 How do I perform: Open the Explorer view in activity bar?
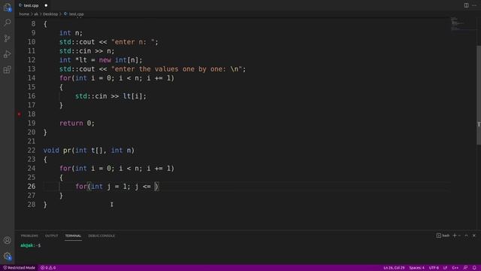[8, 8]
